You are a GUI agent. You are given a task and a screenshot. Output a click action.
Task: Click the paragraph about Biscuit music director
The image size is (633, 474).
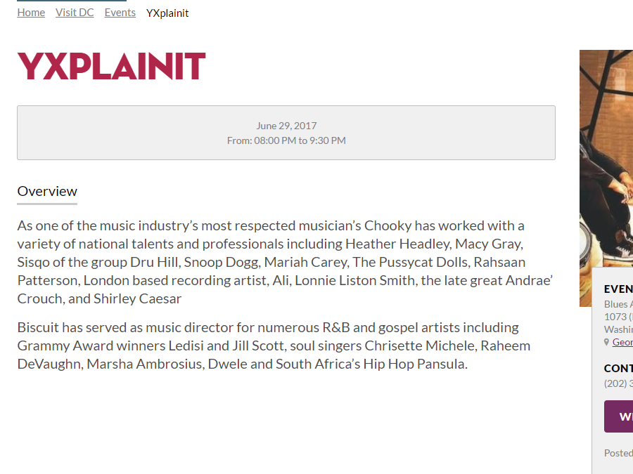[274, 345]
